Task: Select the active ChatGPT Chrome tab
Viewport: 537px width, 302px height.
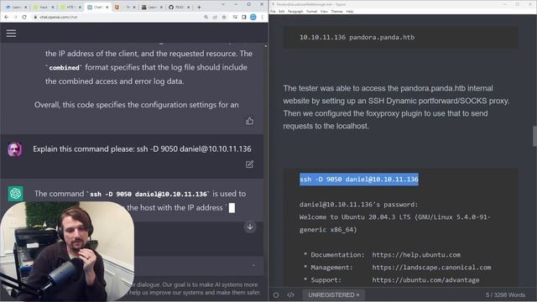Action: tap(97, 7)
